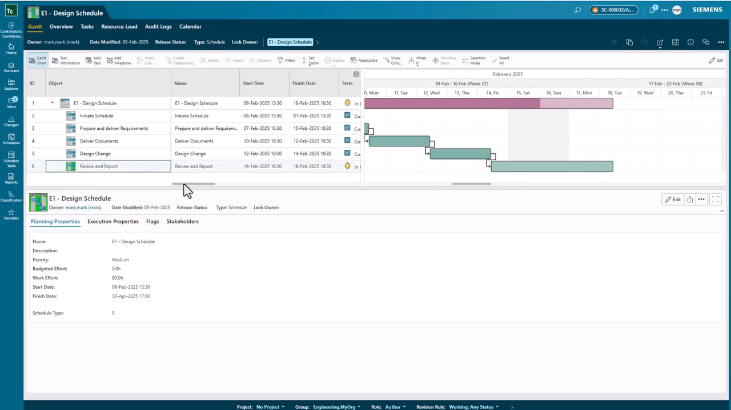Click owner link mark,mark in details panel
Viewport: 731px width, 410px height.
pos(83,208)
